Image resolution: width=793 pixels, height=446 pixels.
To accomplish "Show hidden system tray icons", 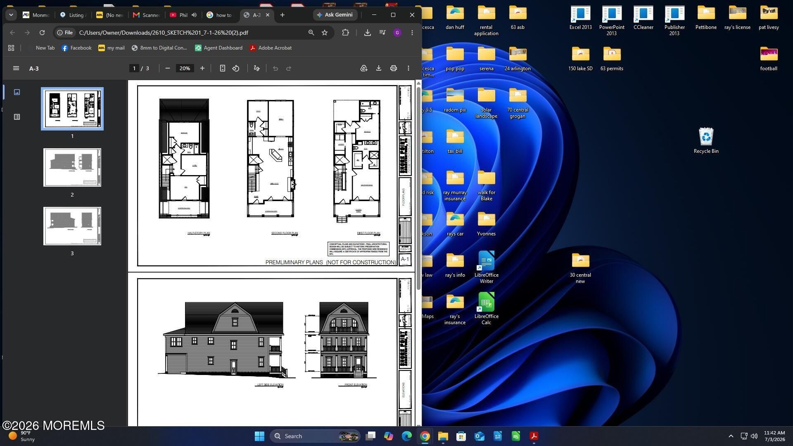I will click(731, 436).
